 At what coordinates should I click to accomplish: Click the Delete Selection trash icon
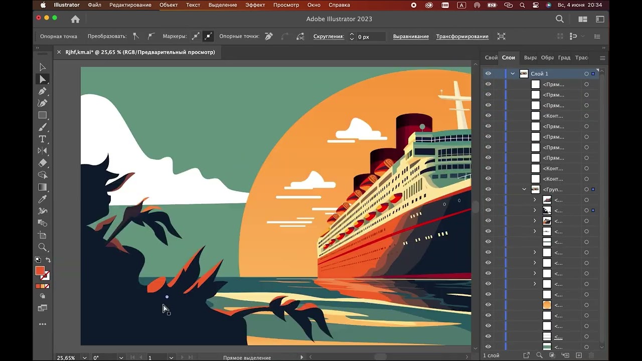point(591,355)
